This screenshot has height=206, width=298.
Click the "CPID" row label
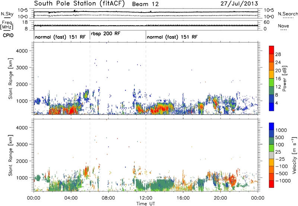point(8,35)
